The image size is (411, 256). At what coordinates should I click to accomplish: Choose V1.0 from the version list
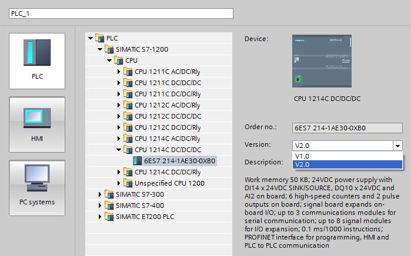pyautogui.click(x=347, y=156)
